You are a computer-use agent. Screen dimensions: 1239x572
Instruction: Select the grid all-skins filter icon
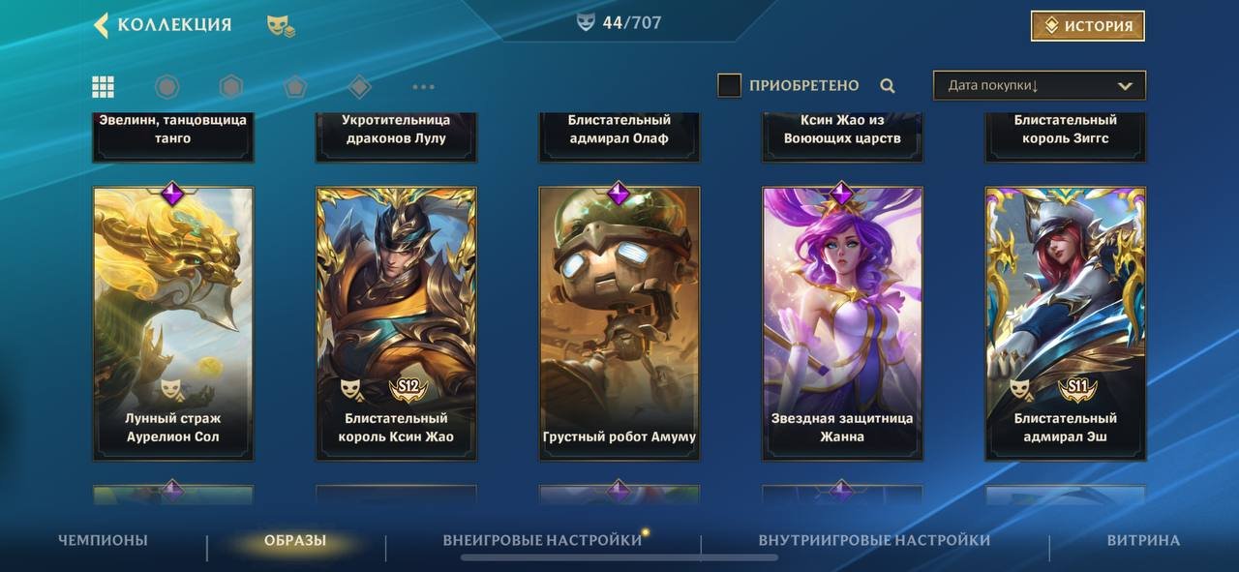104,87
